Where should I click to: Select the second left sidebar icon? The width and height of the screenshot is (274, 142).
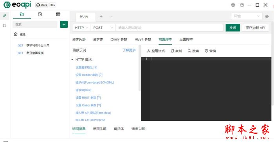(5, 25)
